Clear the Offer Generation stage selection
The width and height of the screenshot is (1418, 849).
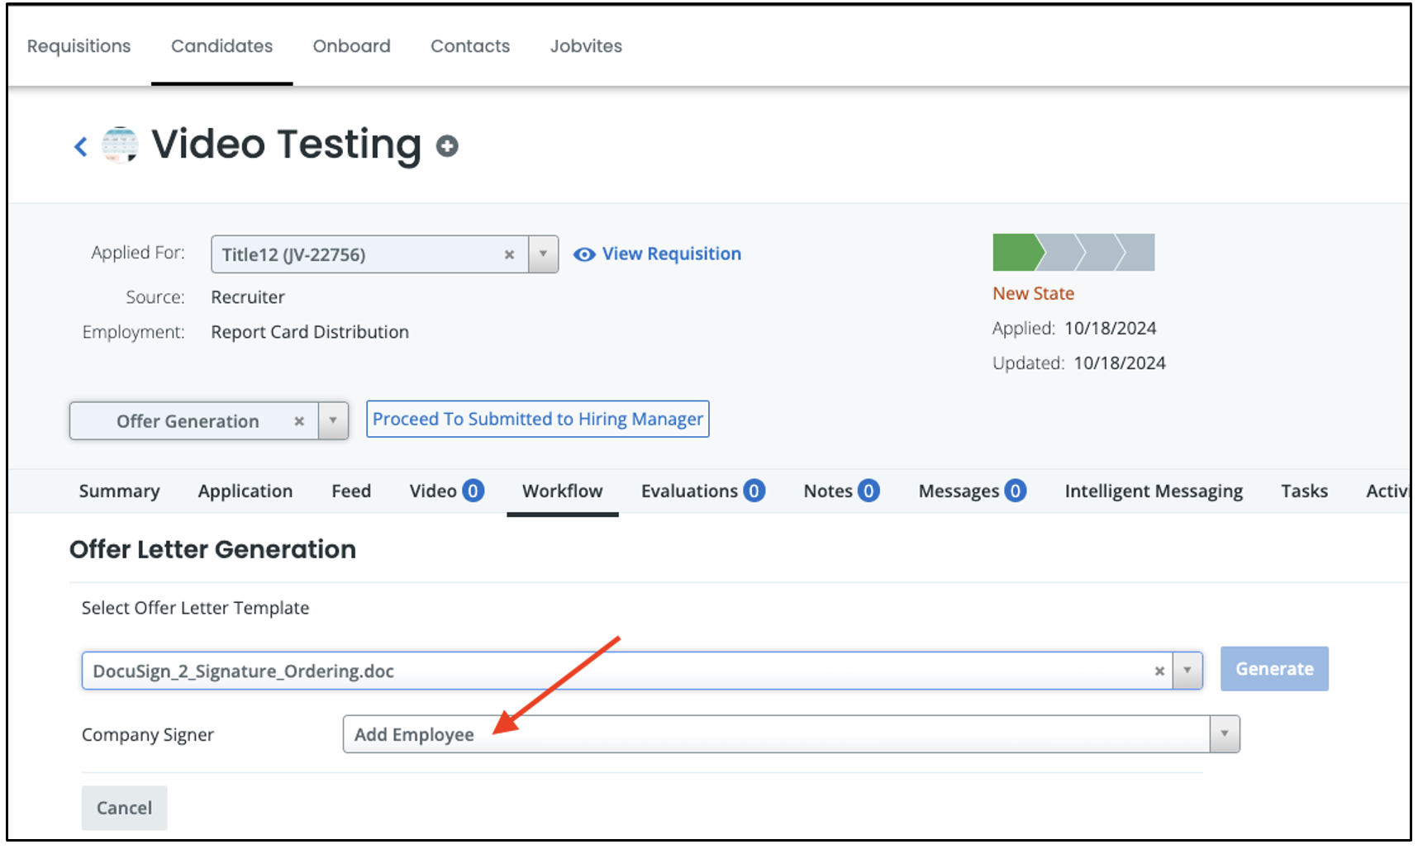tap(299, 421)
